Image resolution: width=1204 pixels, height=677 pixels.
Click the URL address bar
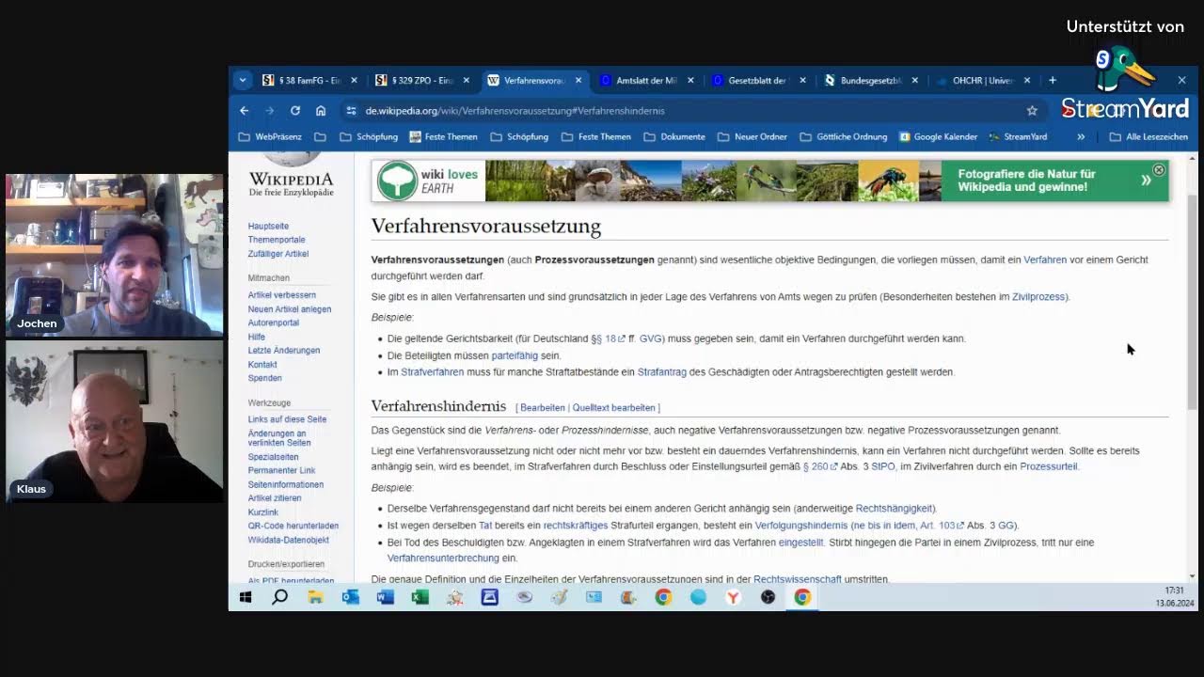[691, 111]
